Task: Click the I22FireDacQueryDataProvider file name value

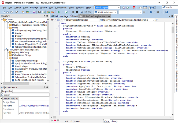Action: click(34, 106)
